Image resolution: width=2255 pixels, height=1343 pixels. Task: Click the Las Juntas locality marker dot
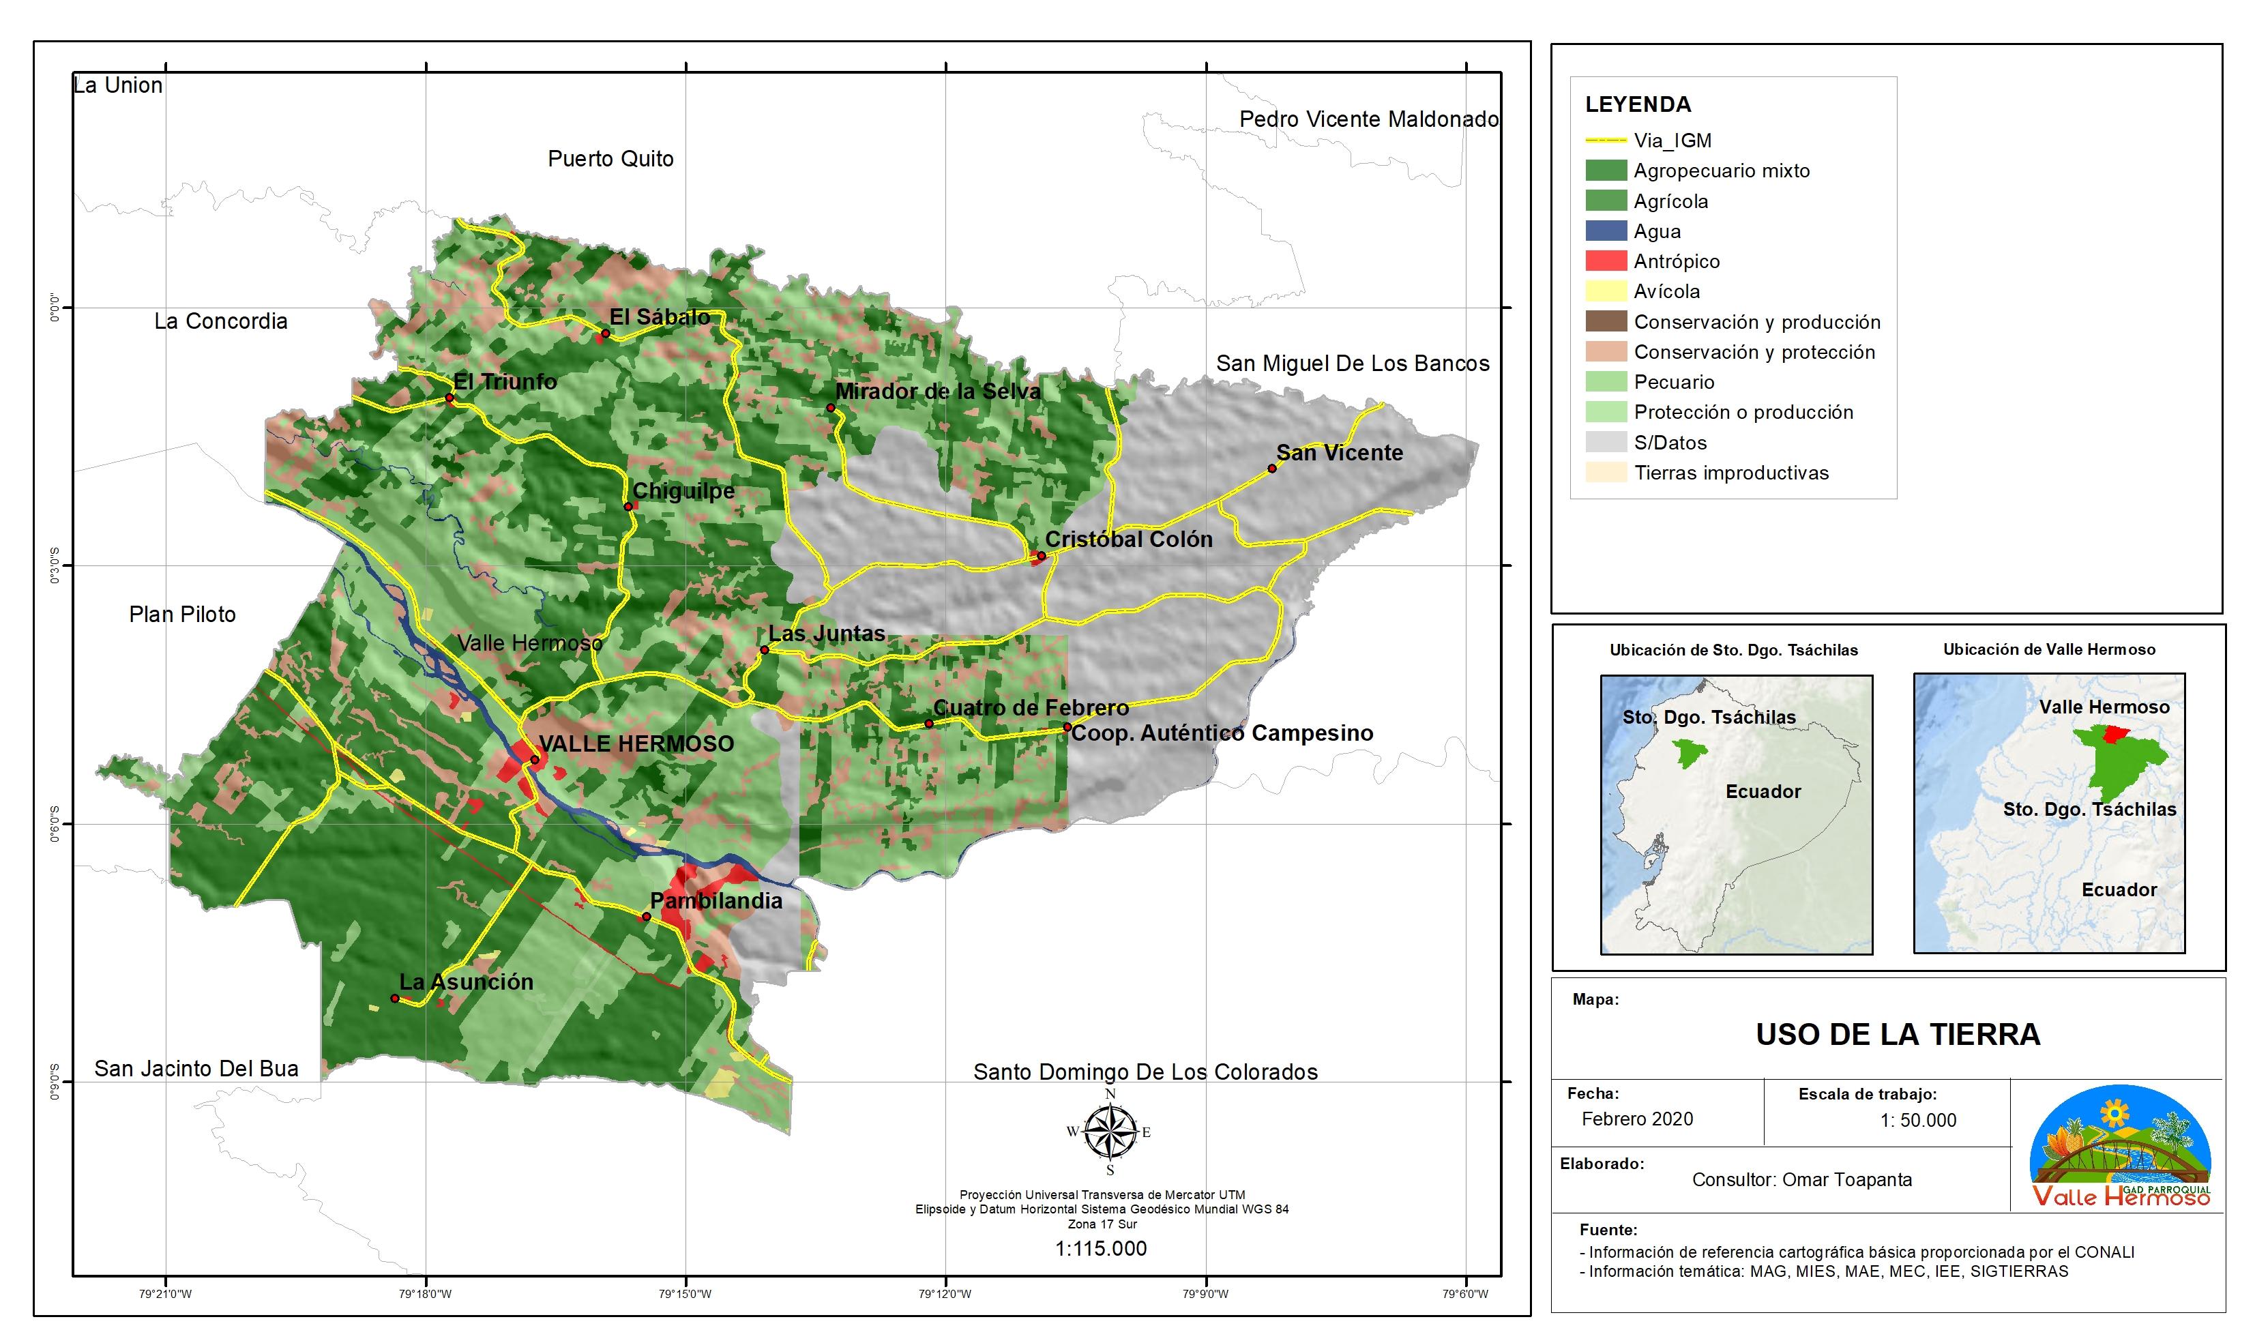coord(764,650)
